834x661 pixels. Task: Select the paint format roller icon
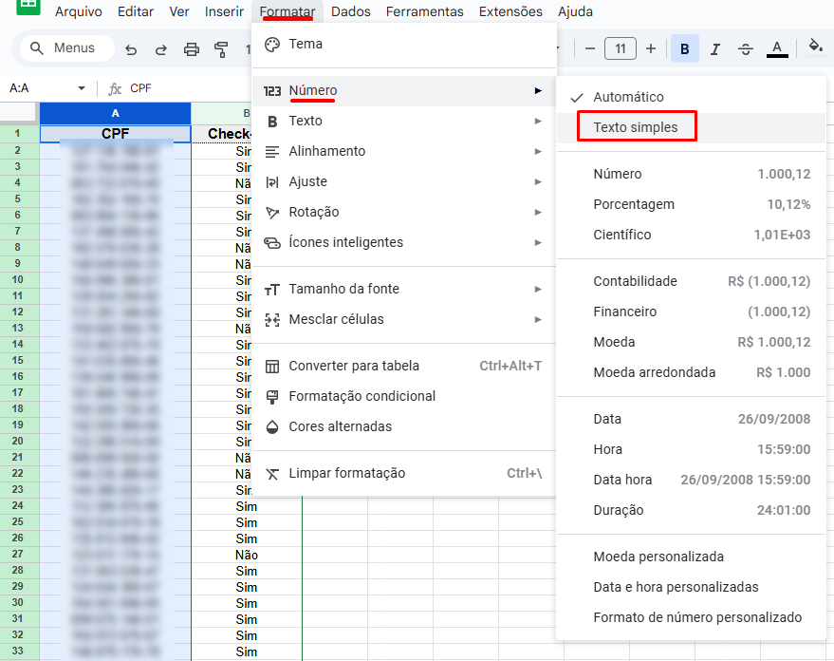[x=222, y=48]
